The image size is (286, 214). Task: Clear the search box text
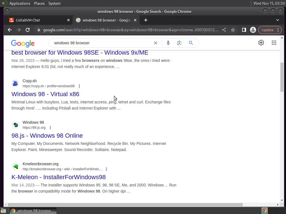(156, 43)
